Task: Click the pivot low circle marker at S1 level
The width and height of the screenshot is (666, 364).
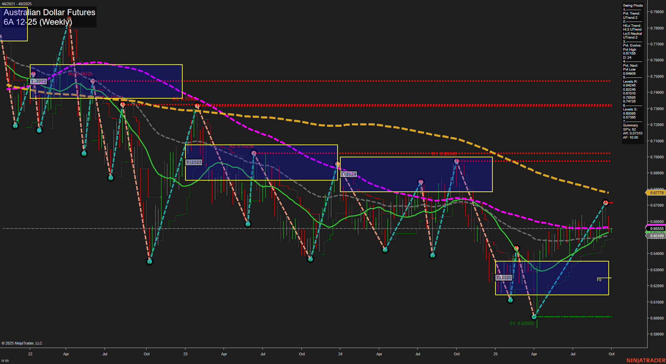Action: point(534,316)
